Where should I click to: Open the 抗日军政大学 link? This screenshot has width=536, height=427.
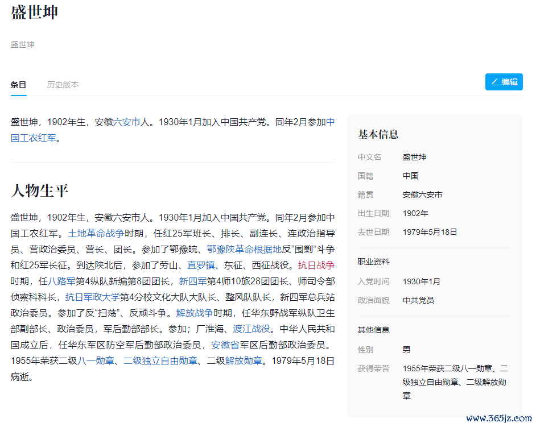point(93,297)
